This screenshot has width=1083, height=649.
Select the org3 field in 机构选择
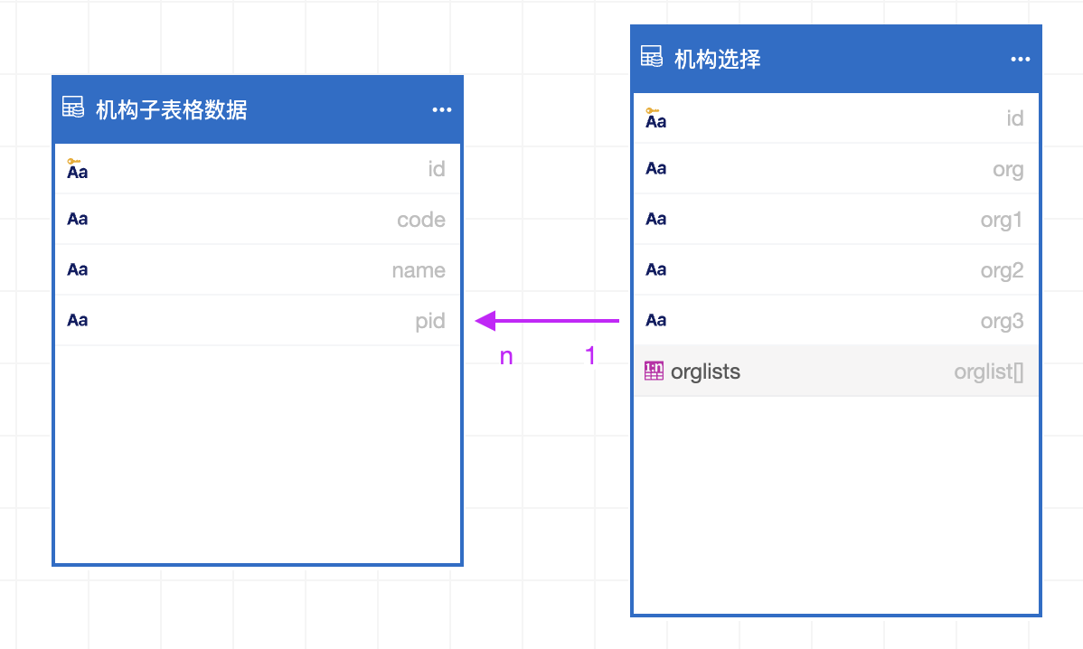[x=1002, y=321]
